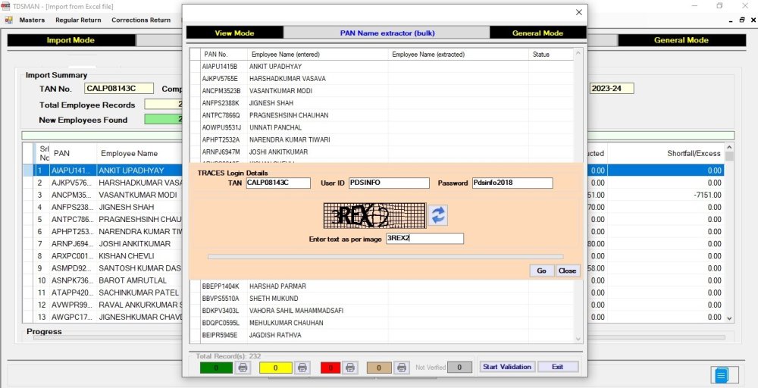This screenshot has width=758, height=388.
Task: Close the PAN Name extractor dialog
Action: (578, 13)
